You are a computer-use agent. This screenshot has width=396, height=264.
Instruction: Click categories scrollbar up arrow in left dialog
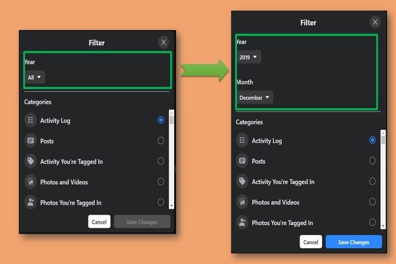coord(172,112)
